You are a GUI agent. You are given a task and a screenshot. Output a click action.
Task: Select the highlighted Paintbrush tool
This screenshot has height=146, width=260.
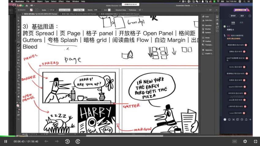click(x=18, y=45)
